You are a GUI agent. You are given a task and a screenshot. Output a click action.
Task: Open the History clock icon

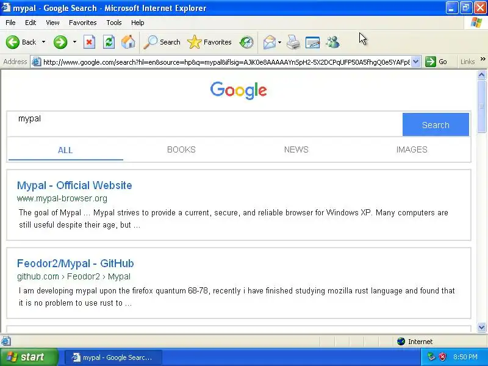click(x=246, y=42)
